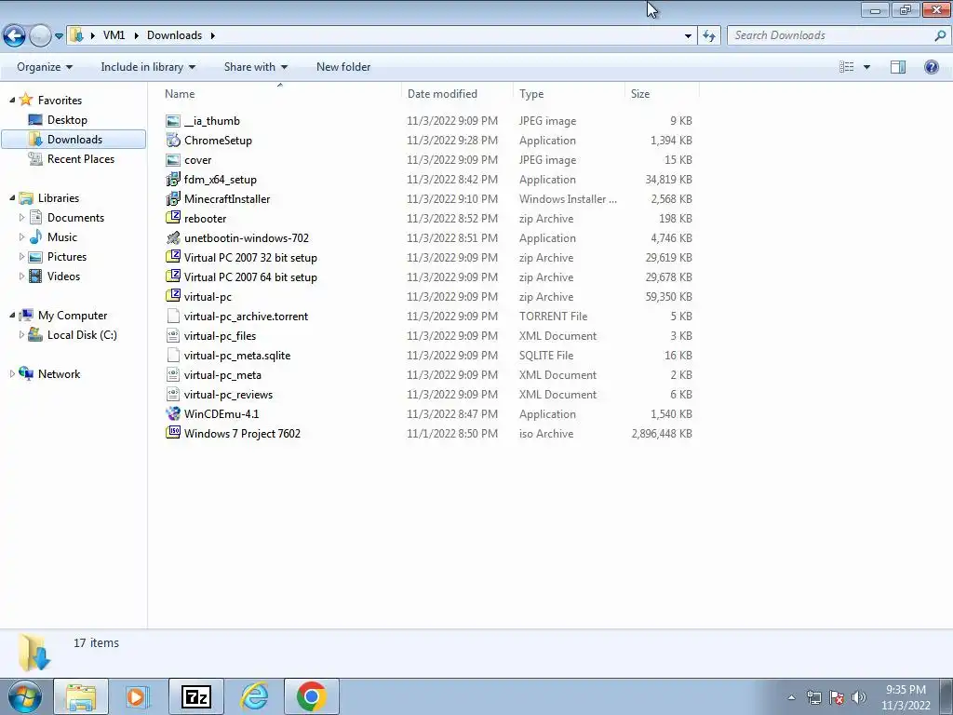Launch Google Chrome from taskbar
Viewport: 953px width, 715px height.
pos(311,696)
